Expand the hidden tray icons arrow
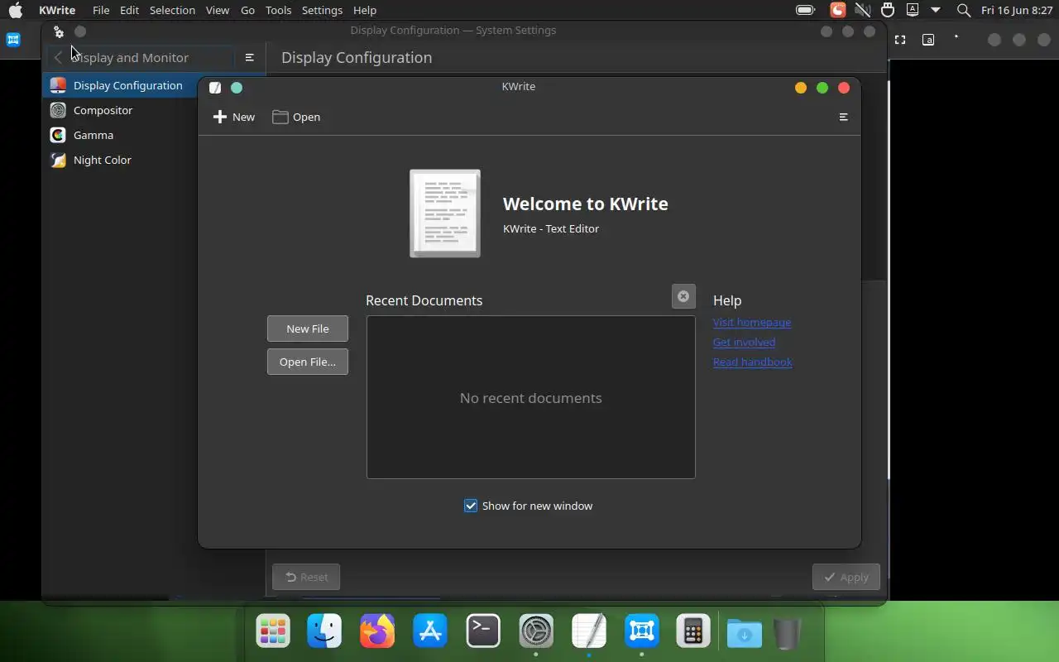 (936, 10)
